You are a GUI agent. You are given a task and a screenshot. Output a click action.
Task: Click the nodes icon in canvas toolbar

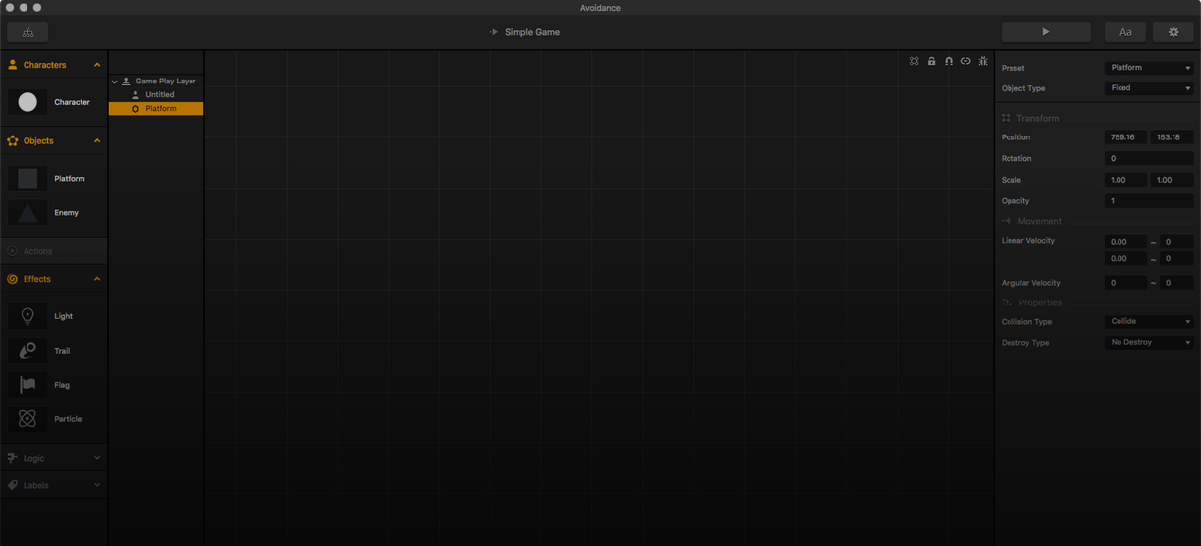pyautogui.click(x=914, y=61)
